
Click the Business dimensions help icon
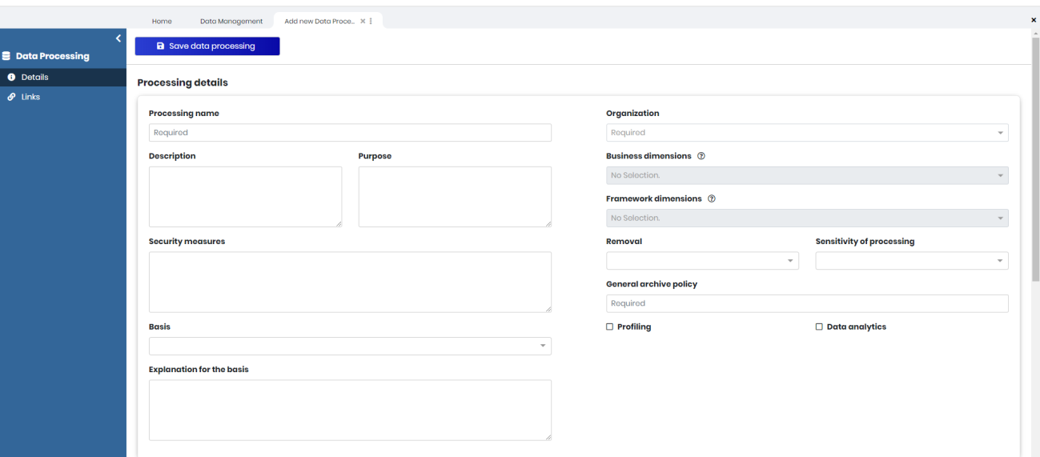click(701, 156)
